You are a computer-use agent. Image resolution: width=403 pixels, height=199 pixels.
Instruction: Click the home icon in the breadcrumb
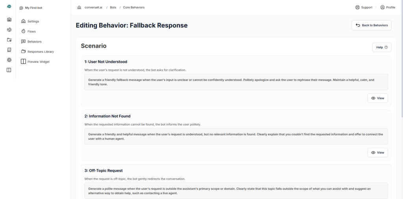click(79, 7)
